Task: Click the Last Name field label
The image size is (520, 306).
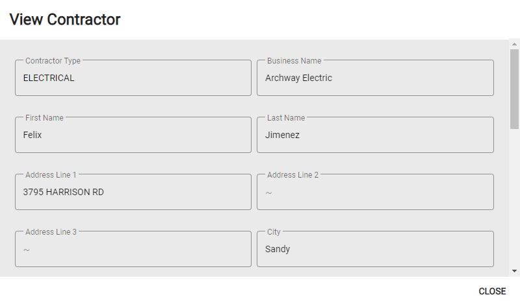Action: pyautogui.click(x=286, y=118)
